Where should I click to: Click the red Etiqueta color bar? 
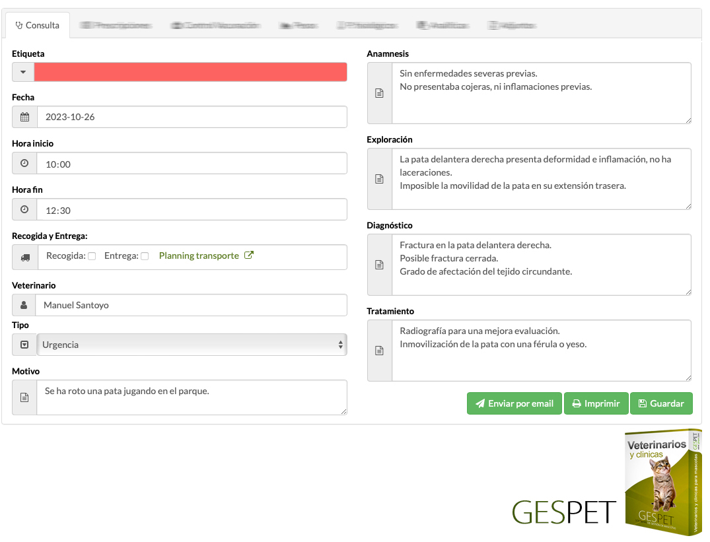click(x=191, y=72)
